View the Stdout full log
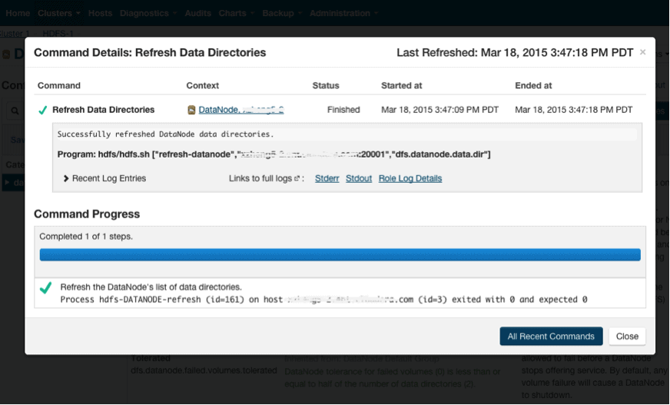Viewport: 670px width, 405px height. click(x=358, y=178)
